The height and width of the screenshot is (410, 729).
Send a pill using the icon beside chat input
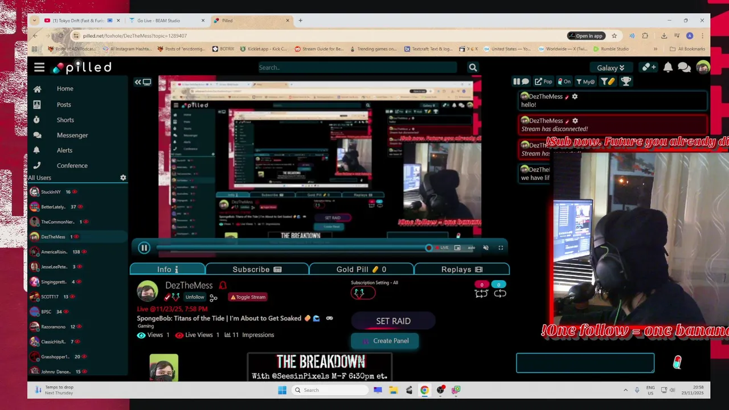[677, 362]
